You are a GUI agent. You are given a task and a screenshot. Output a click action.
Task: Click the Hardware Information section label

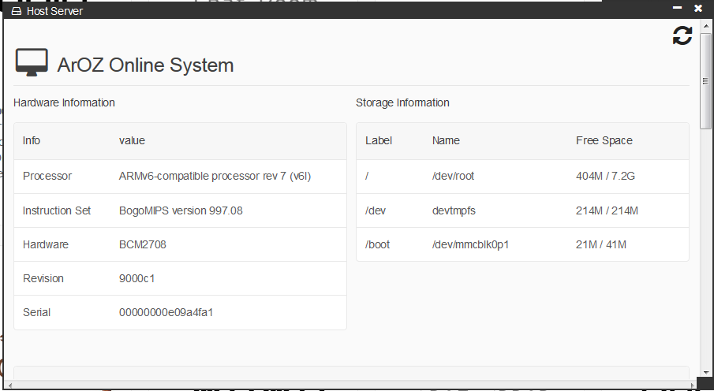click(x=64, y=102)
